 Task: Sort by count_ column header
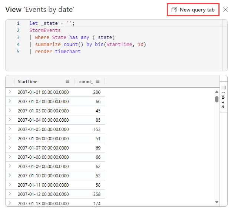[x=86, y=82]
